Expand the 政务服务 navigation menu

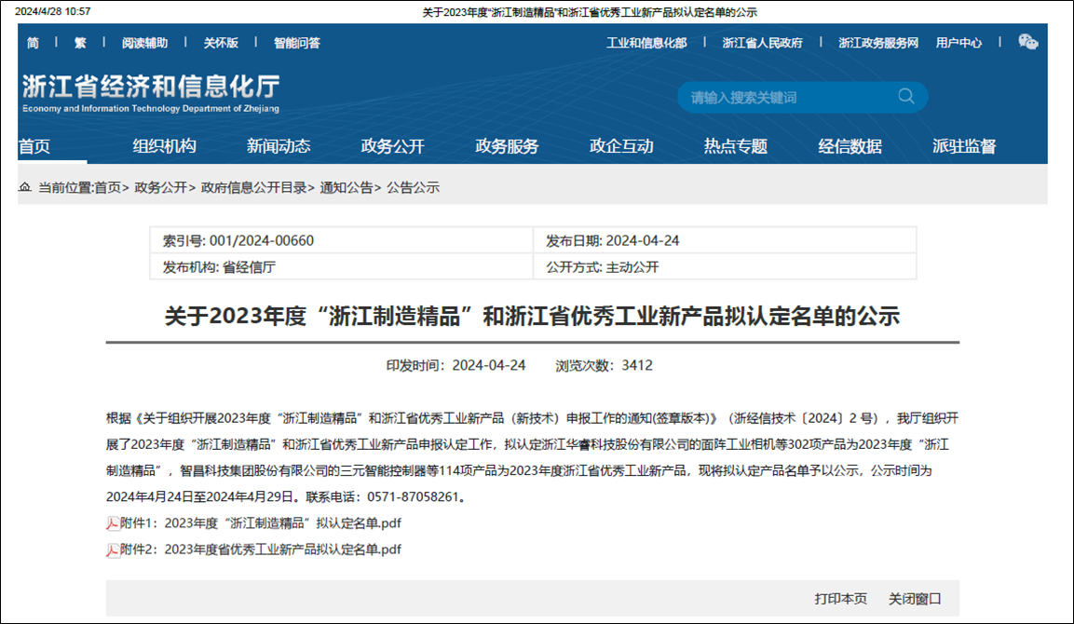tap(507, 146)
